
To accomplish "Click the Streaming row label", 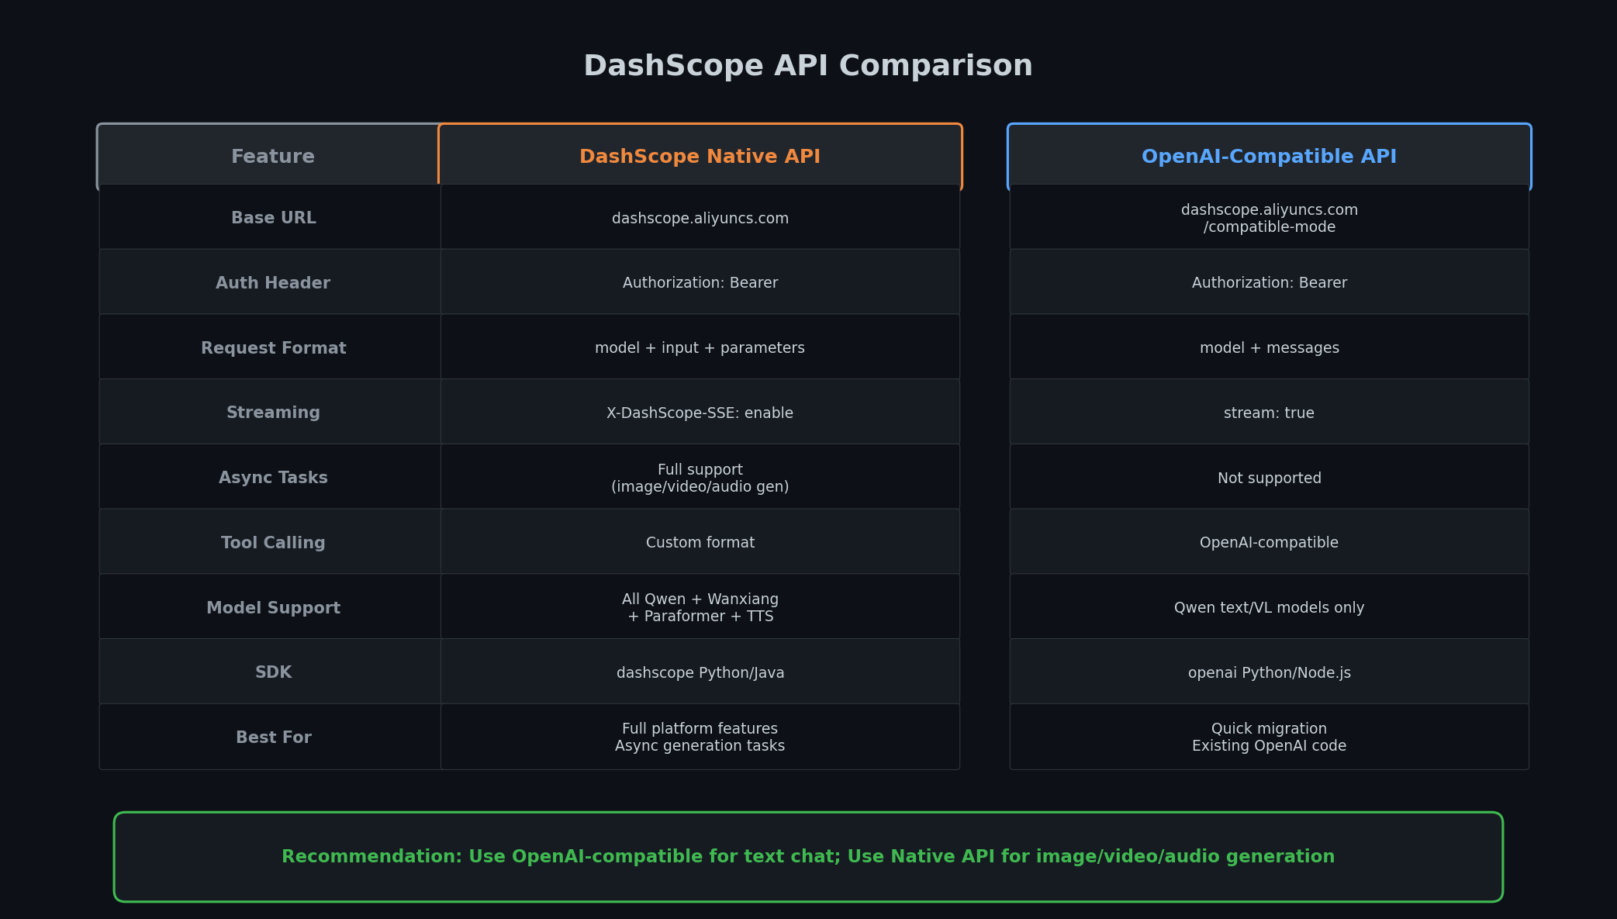I will pos(273,413).
